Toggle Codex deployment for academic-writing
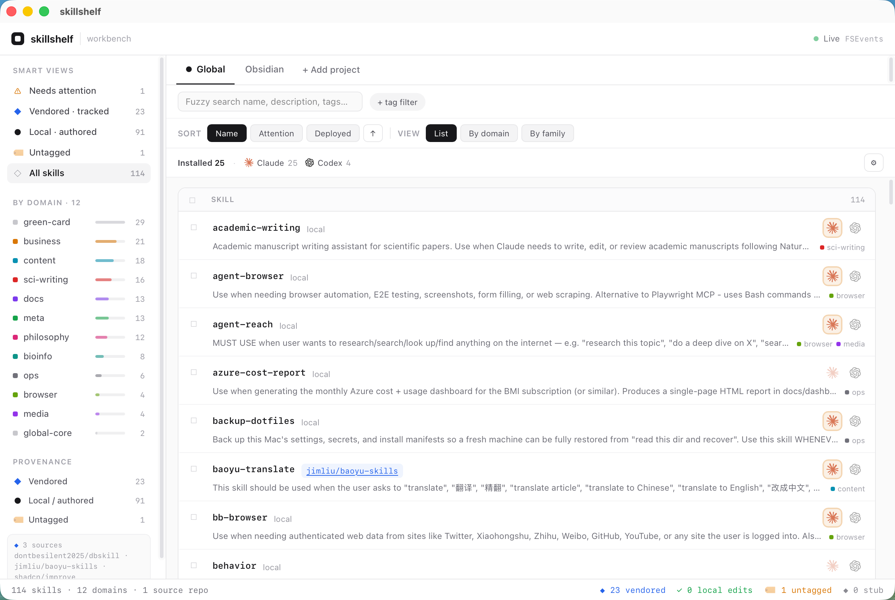The height and width of the screenshot is (600, 895). pos(855,228)
